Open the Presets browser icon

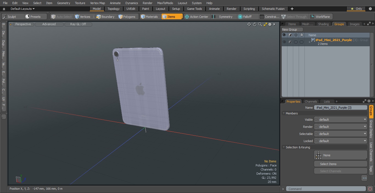point(27,17)
